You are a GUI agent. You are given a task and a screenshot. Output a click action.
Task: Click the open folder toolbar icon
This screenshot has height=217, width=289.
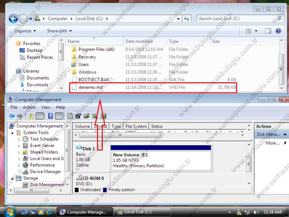(87, 116)
